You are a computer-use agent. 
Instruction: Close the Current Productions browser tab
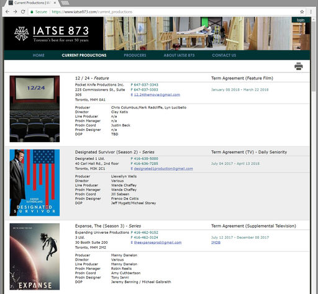pyautogui.click(x=55, y=3)
